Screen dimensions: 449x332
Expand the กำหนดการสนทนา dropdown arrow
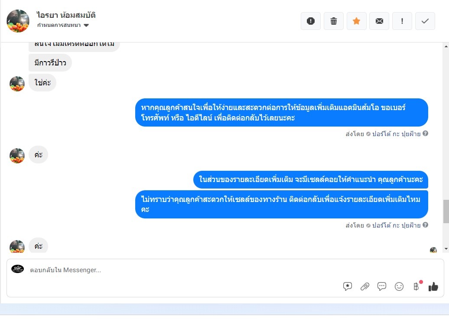point(86,25)
